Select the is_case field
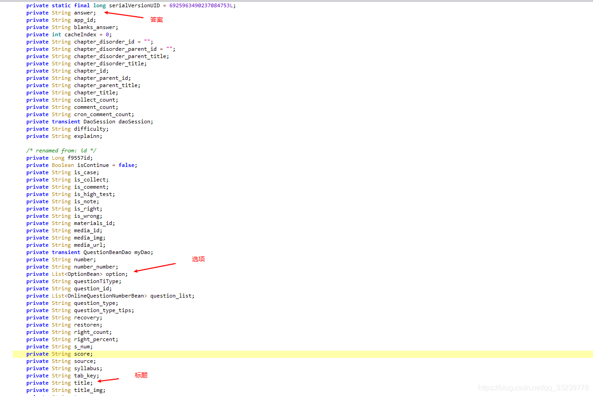The width and height of the screenshot is (593, 396). (63, 172)
